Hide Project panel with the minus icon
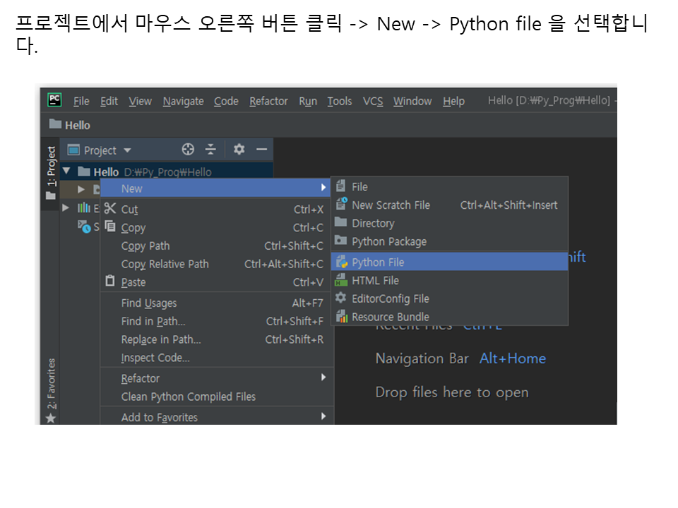The image size is (678, 508). [x=261, y=150]
